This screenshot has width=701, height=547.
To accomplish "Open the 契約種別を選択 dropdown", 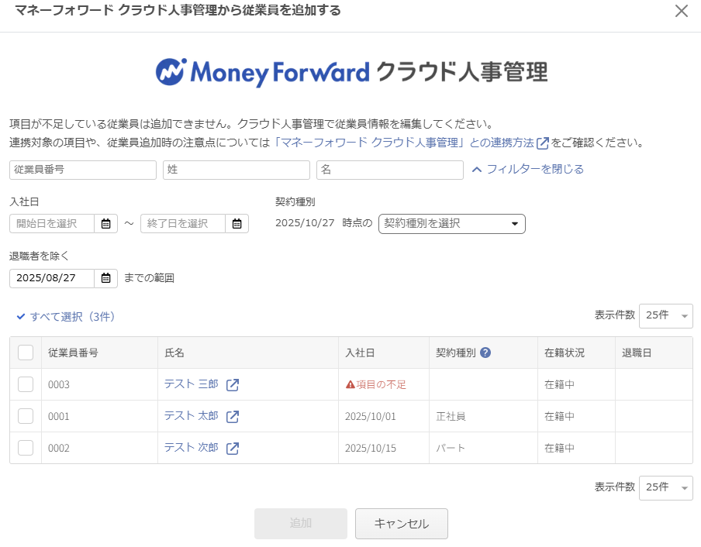I will [451, 224].
